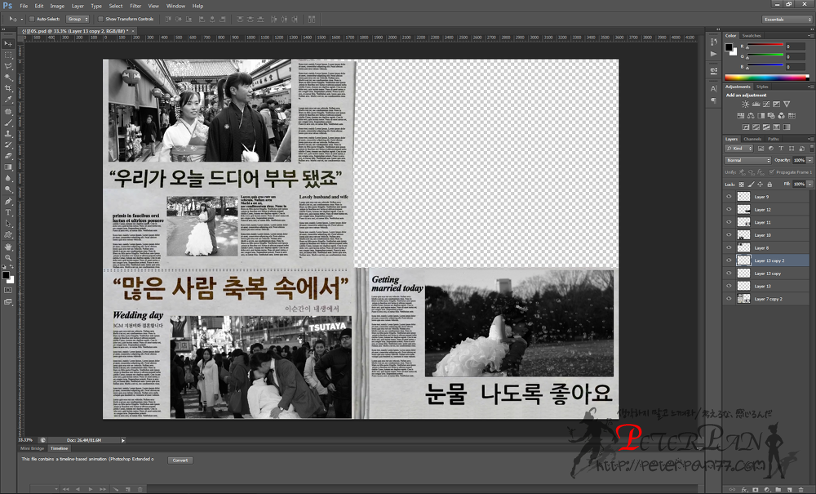Open the Normal blend mode dropdown
Screen dimensions: 816x494
tap(747, 160)
